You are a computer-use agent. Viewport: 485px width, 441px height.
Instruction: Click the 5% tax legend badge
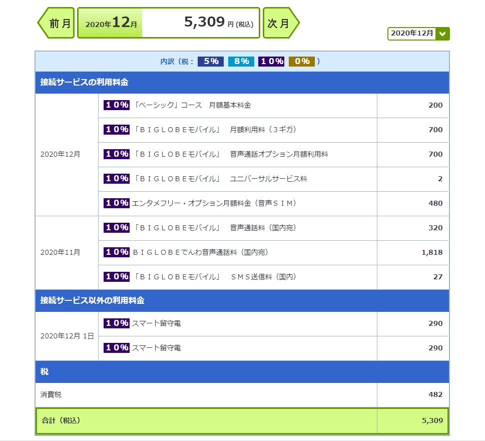[x=211, y=61]
